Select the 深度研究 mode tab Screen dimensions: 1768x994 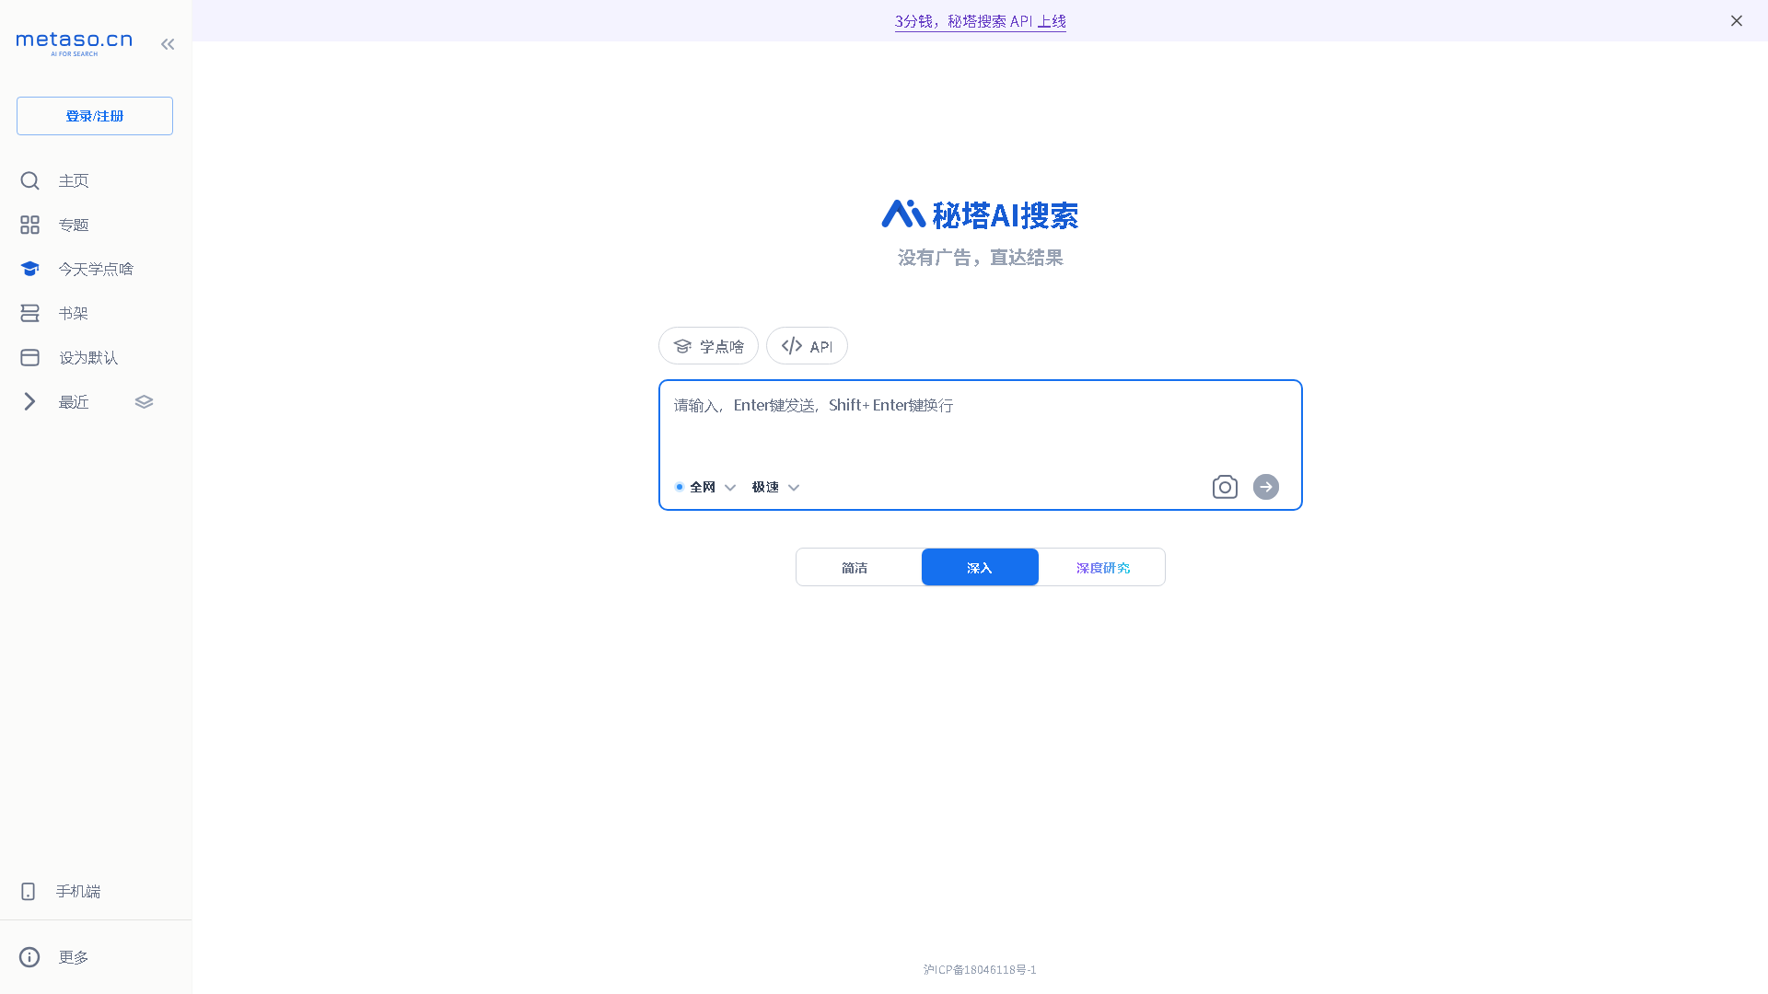(x=1102, y=567)
